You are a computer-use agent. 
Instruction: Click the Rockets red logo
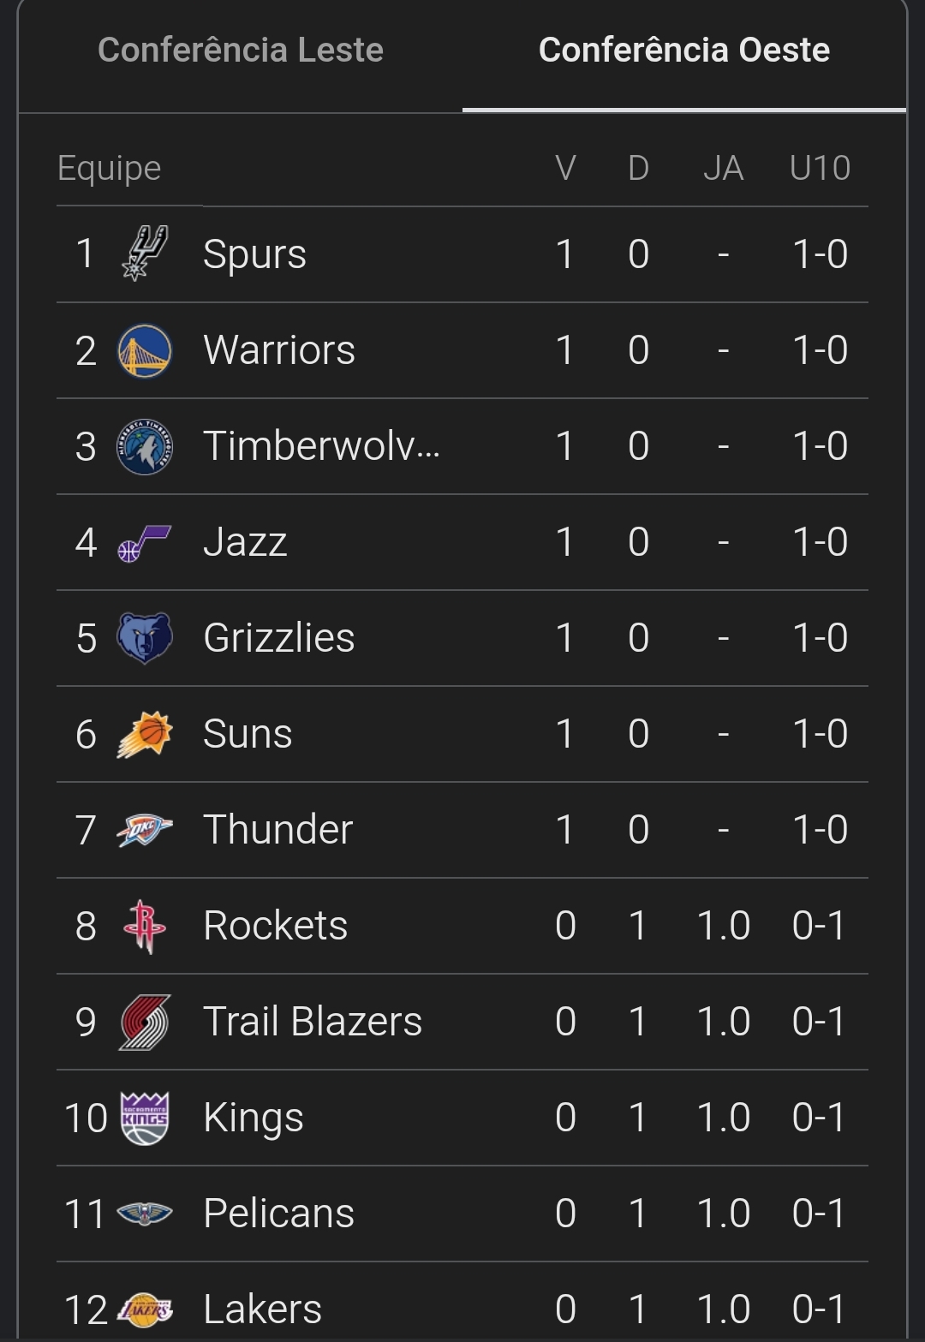point(145,926)
